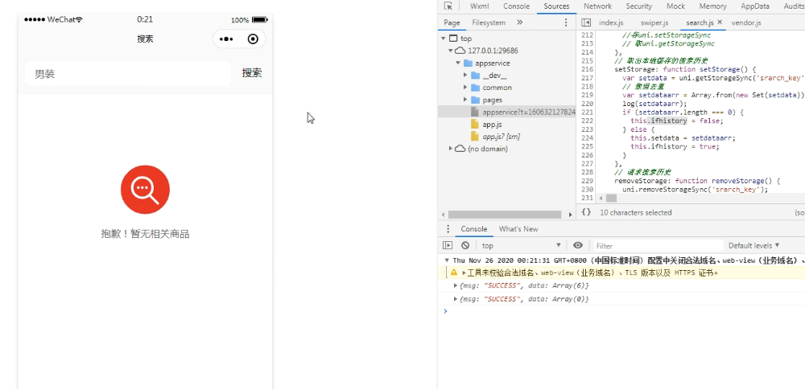
Task: Clear the console with the ban icon
Action: click(465, 245)
